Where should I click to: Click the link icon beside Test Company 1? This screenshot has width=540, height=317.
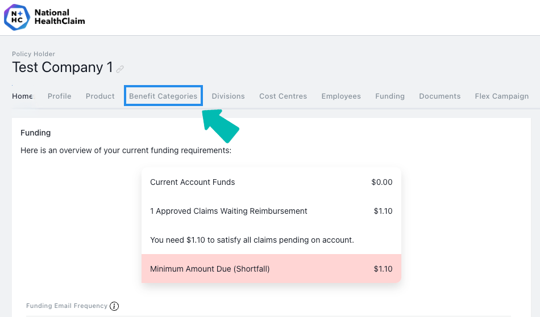click(x=120, y=69)
